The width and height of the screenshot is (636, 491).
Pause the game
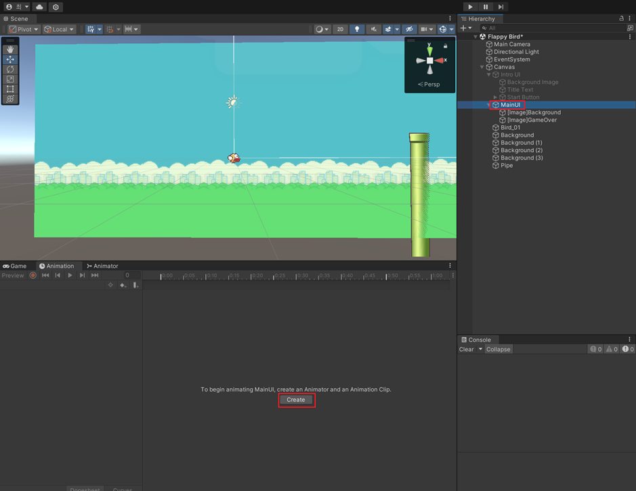click(x=486, y=7)
